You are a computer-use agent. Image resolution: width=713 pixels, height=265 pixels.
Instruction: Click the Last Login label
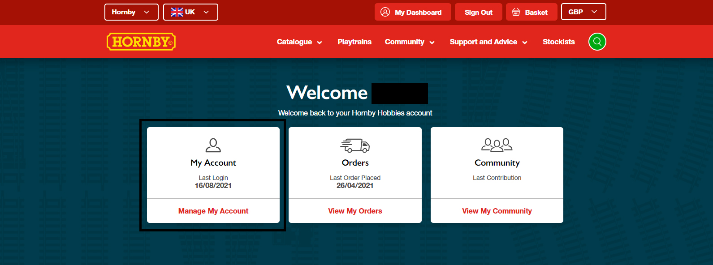point(213,178)
